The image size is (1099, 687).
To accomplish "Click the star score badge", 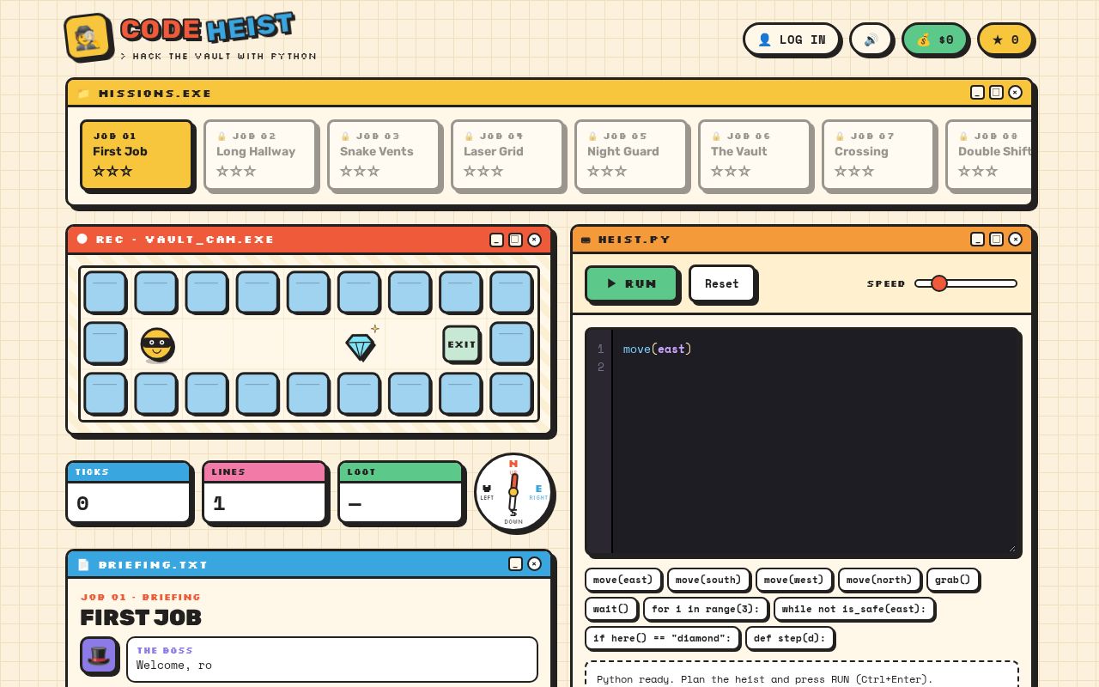I will click(x=1005, y=40).
